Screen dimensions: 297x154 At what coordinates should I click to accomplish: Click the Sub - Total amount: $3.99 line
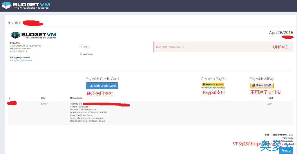coord(279,135)
